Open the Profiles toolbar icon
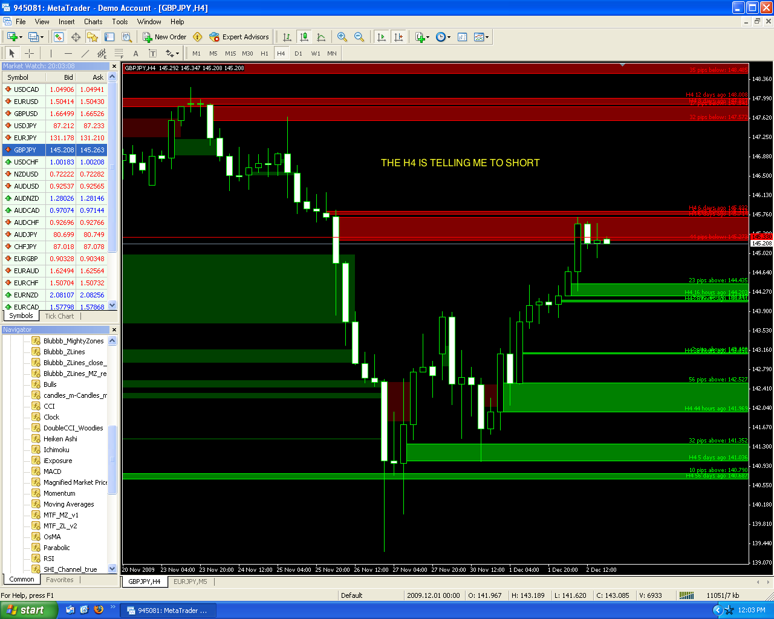774x619 pixels. point(33,37)
